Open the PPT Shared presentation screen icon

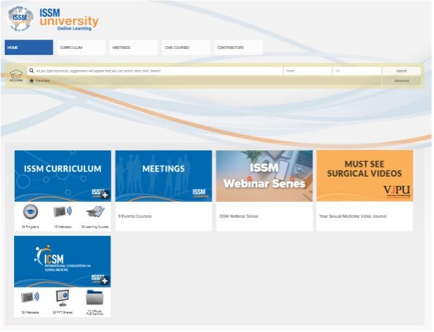[62, 298]
